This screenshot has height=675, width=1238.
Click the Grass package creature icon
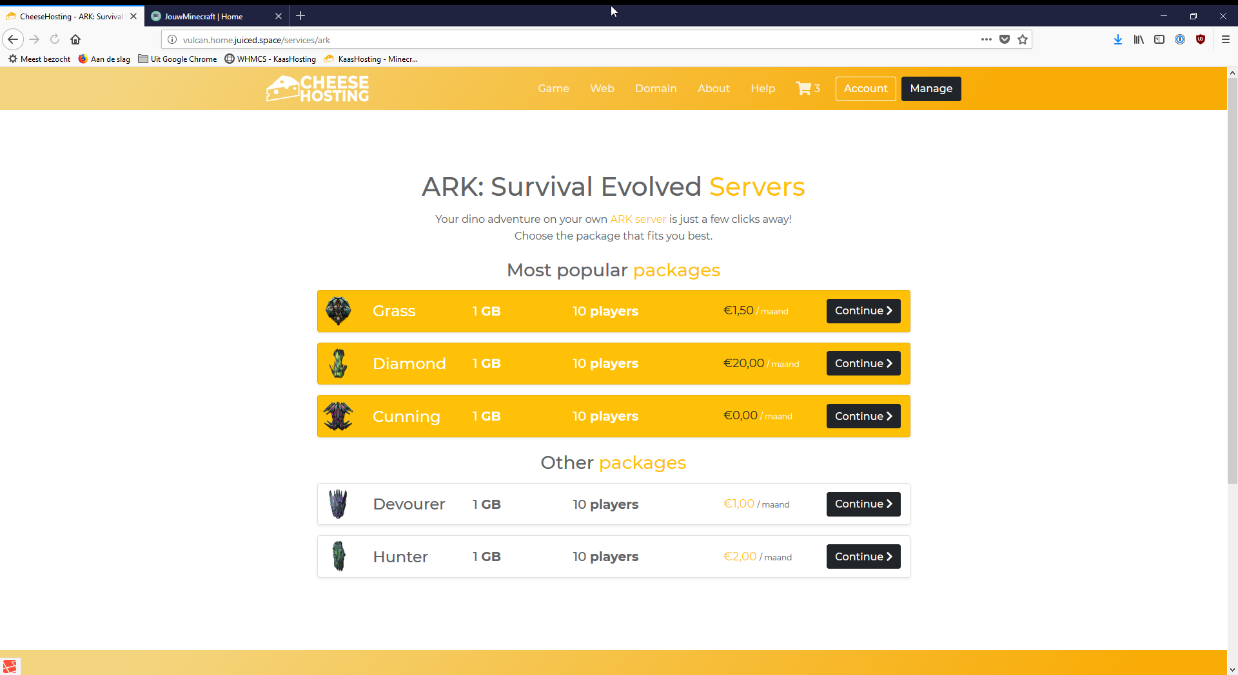tap(338, 311)
